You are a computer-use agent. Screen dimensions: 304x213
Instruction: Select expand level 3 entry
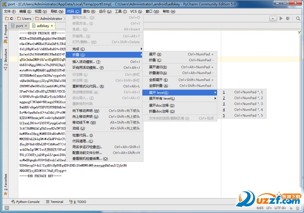tap(242, 104)
